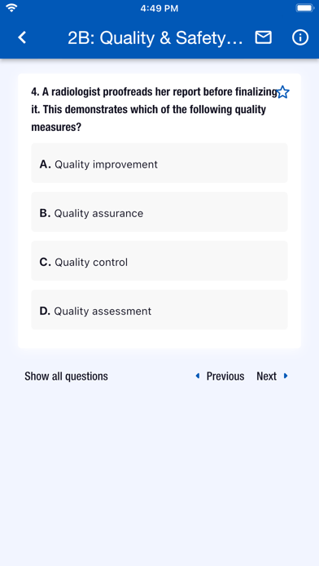Viewport: 319px width, 566px height.
Task: Go to the Previous question
Action: (225, 377)
